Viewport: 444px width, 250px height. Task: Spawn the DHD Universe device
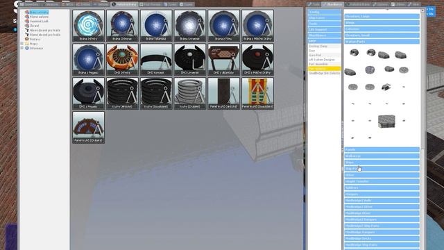[189, 60]
